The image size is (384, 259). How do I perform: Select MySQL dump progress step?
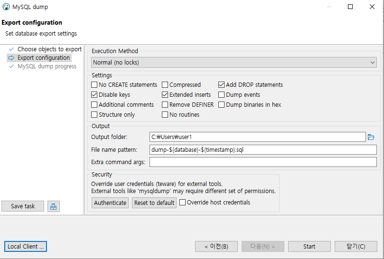click(x=47, y=66)
